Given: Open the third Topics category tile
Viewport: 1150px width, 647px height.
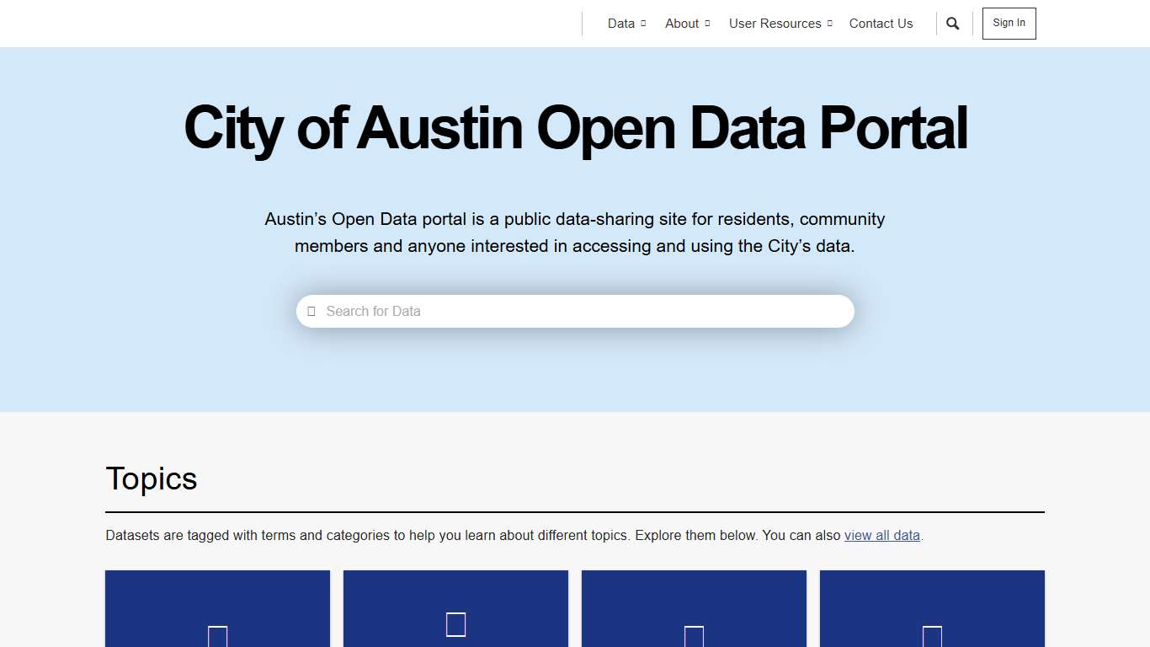Looking at the screenshot, I should 694,608.
